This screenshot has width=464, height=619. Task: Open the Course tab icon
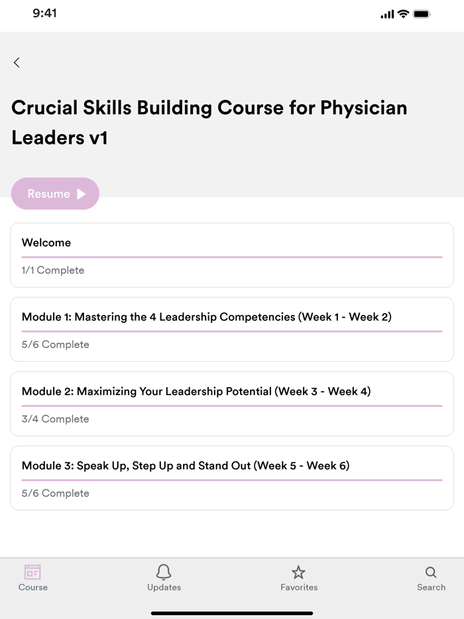(32, 573)
